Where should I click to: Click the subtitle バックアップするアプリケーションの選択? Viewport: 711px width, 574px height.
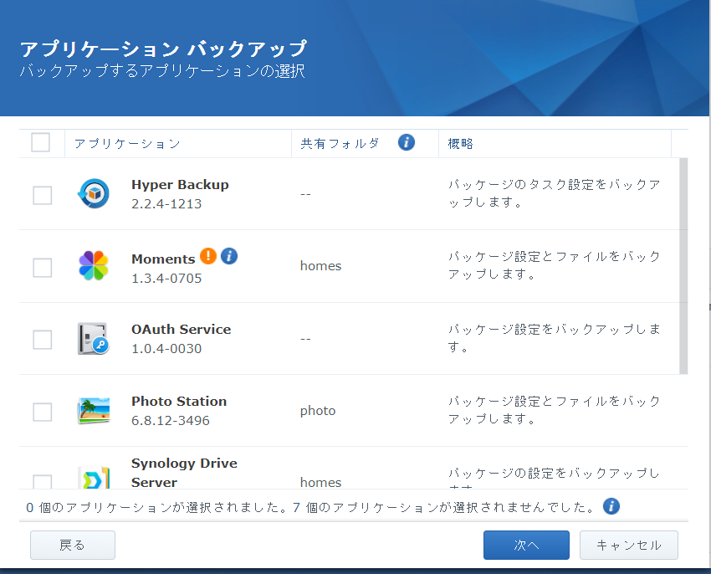point(162,71)
